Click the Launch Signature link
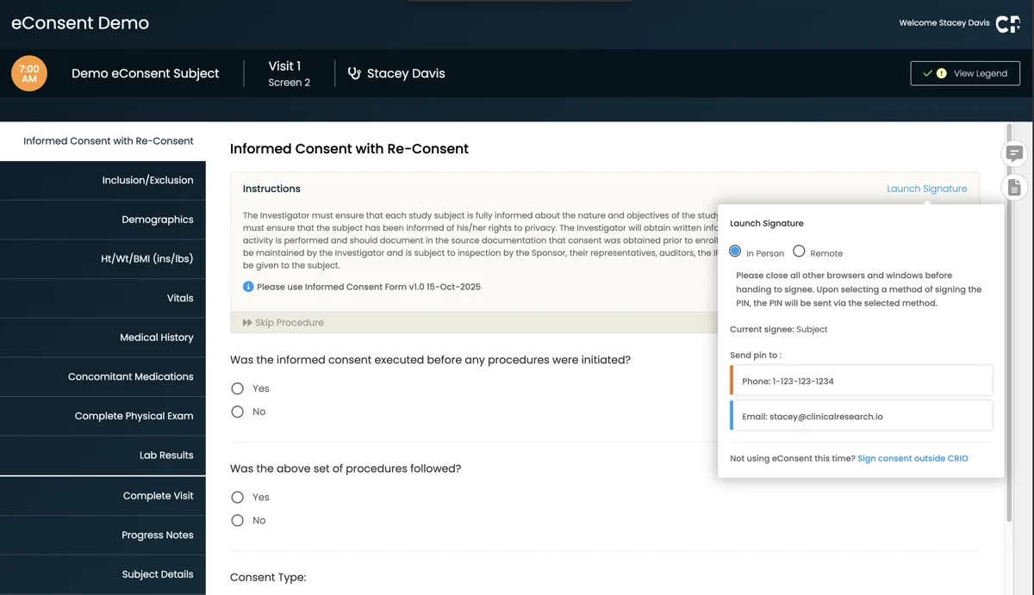 926,188
